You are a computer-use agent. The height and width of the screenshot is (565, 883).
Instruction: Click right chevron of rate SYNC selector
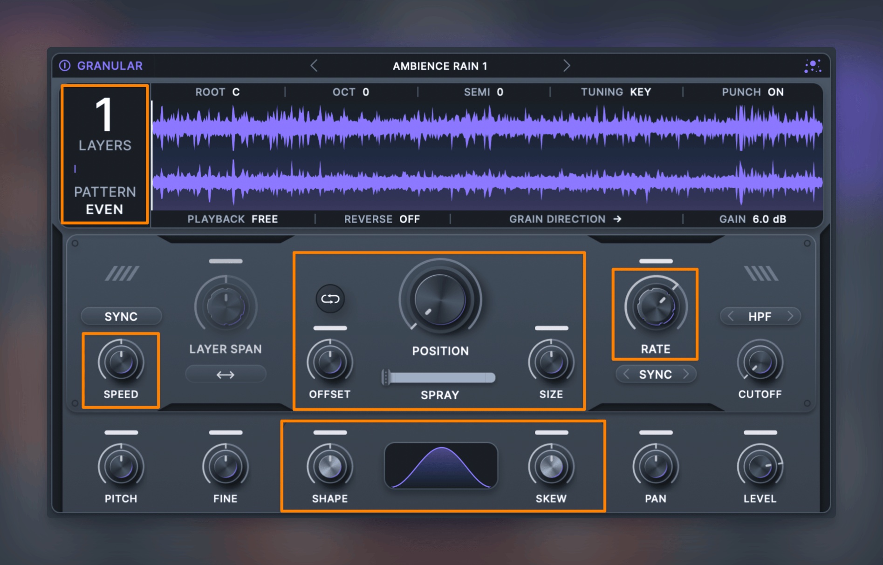pyautogui.click(x=686, y=374)
